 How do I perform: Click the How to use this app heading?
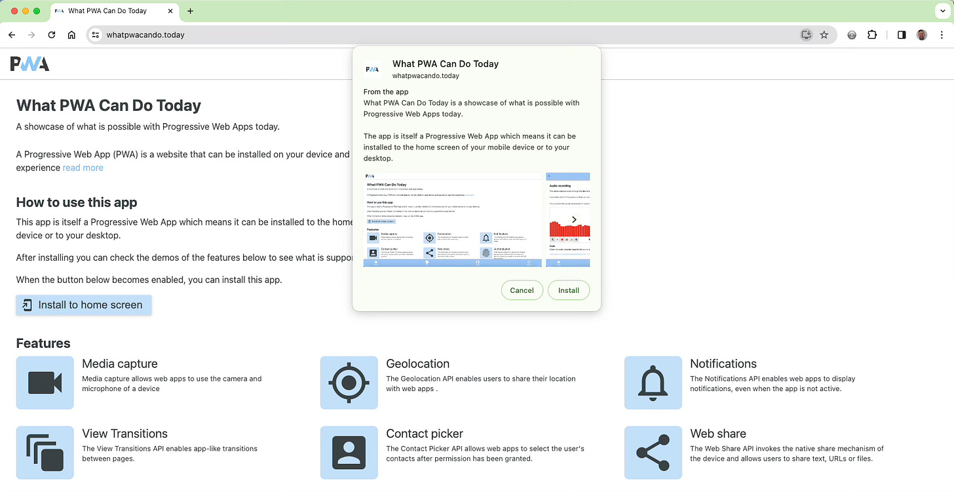77,202
